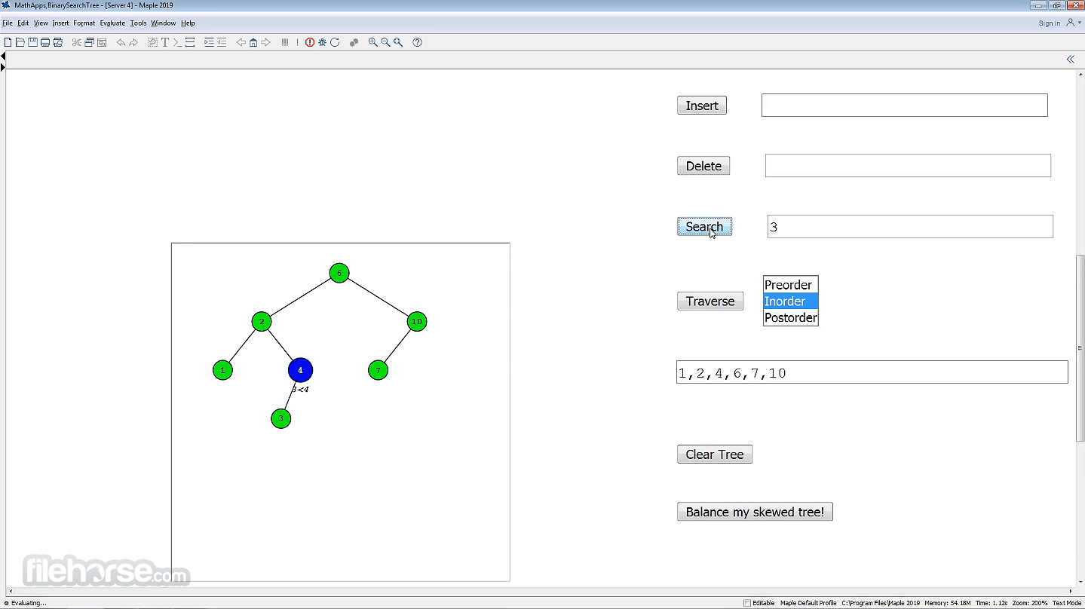
Task: Save the worksheet with the floppy icon
Action: [32, 42]
